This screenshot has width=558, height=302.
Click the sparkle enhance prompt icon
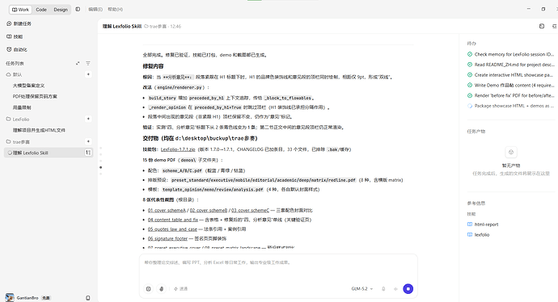(x=395, y=289)
